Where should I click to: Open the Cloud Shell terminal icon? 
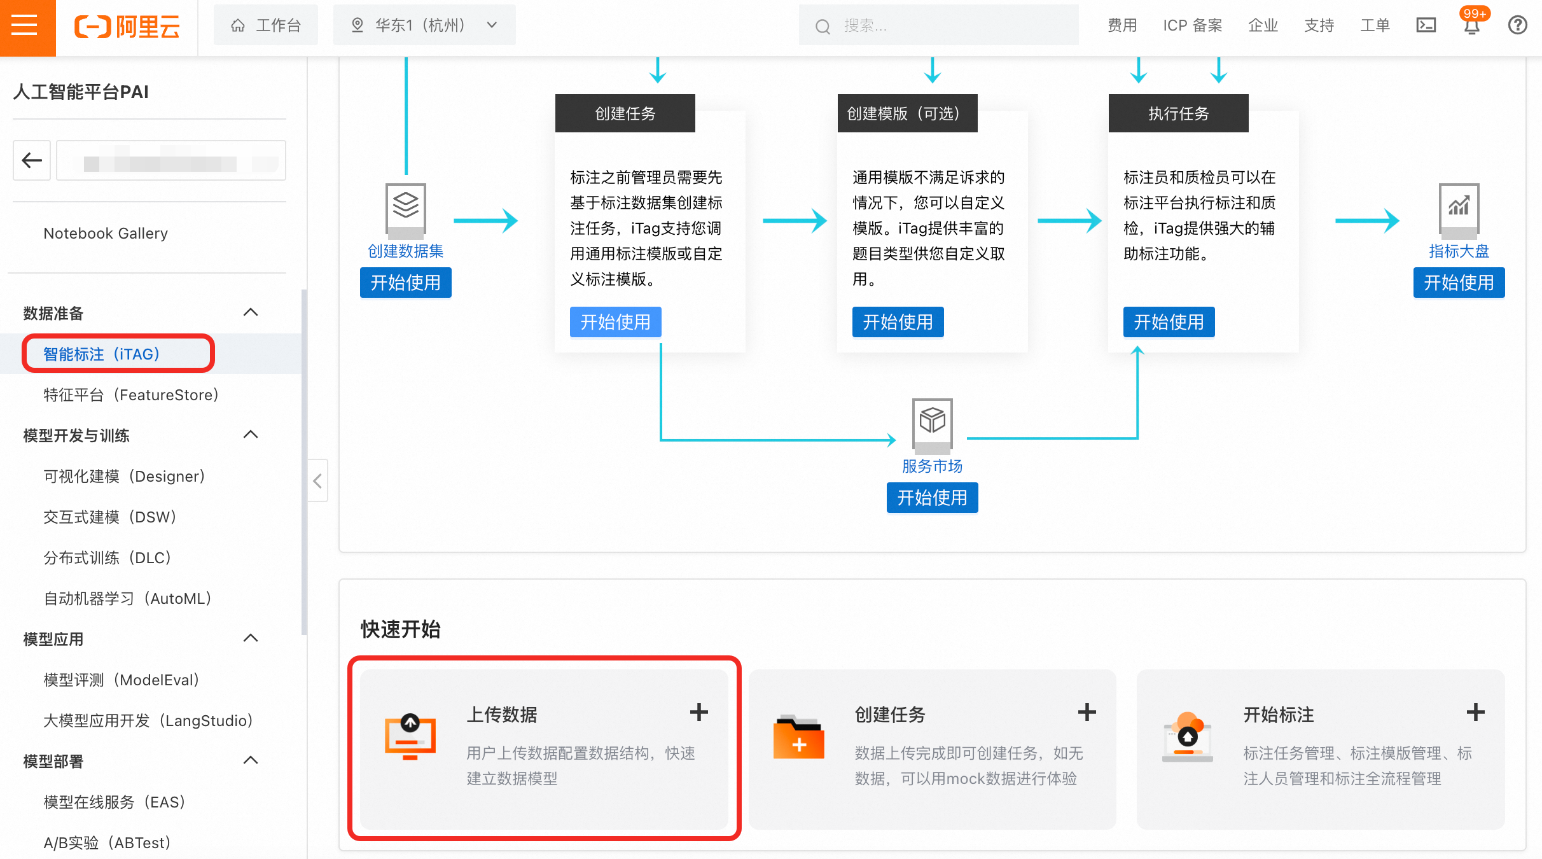pos(1426,25)
